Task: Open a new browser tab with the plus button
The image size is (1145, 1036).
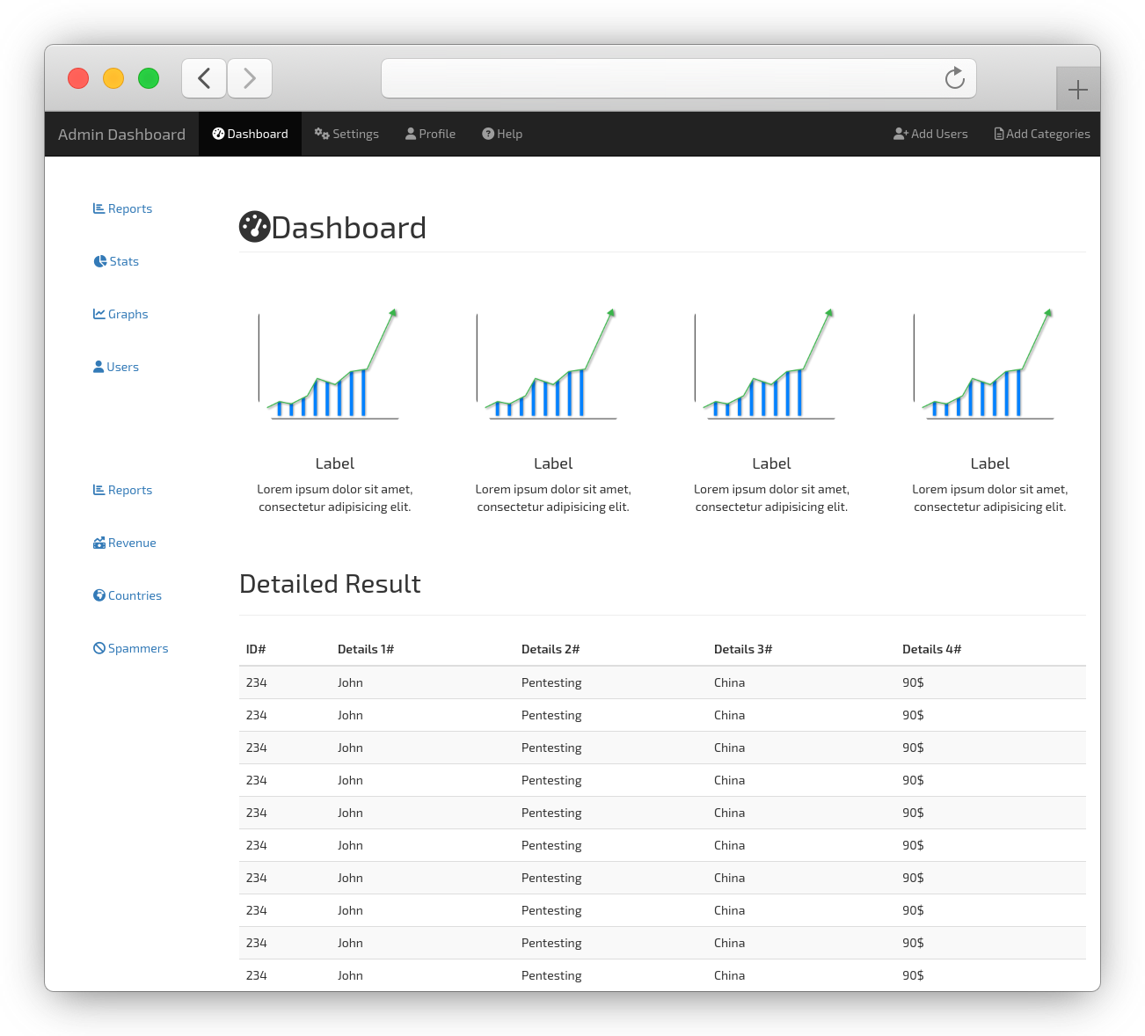Action: point(1077,89)
